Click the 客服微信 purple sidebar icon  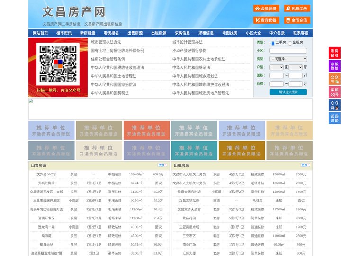(x=334, y=66)
